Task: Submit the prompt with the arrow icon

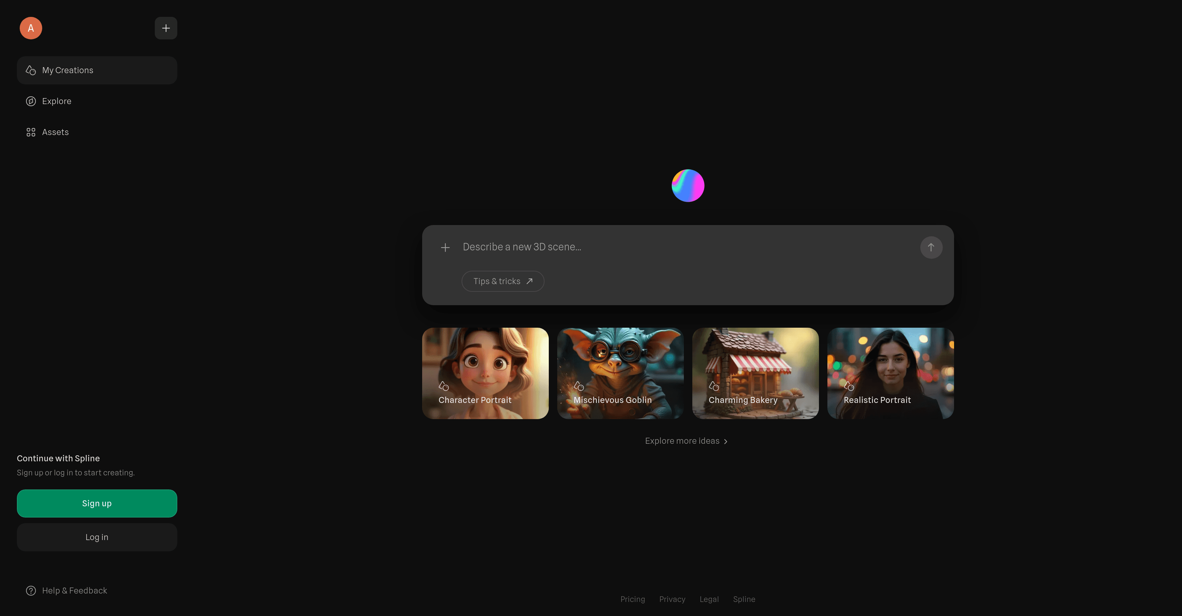Action: click(931, 247)
